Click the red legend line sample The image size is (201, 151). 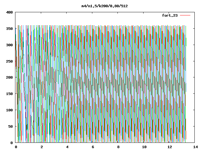click(185, 15)
